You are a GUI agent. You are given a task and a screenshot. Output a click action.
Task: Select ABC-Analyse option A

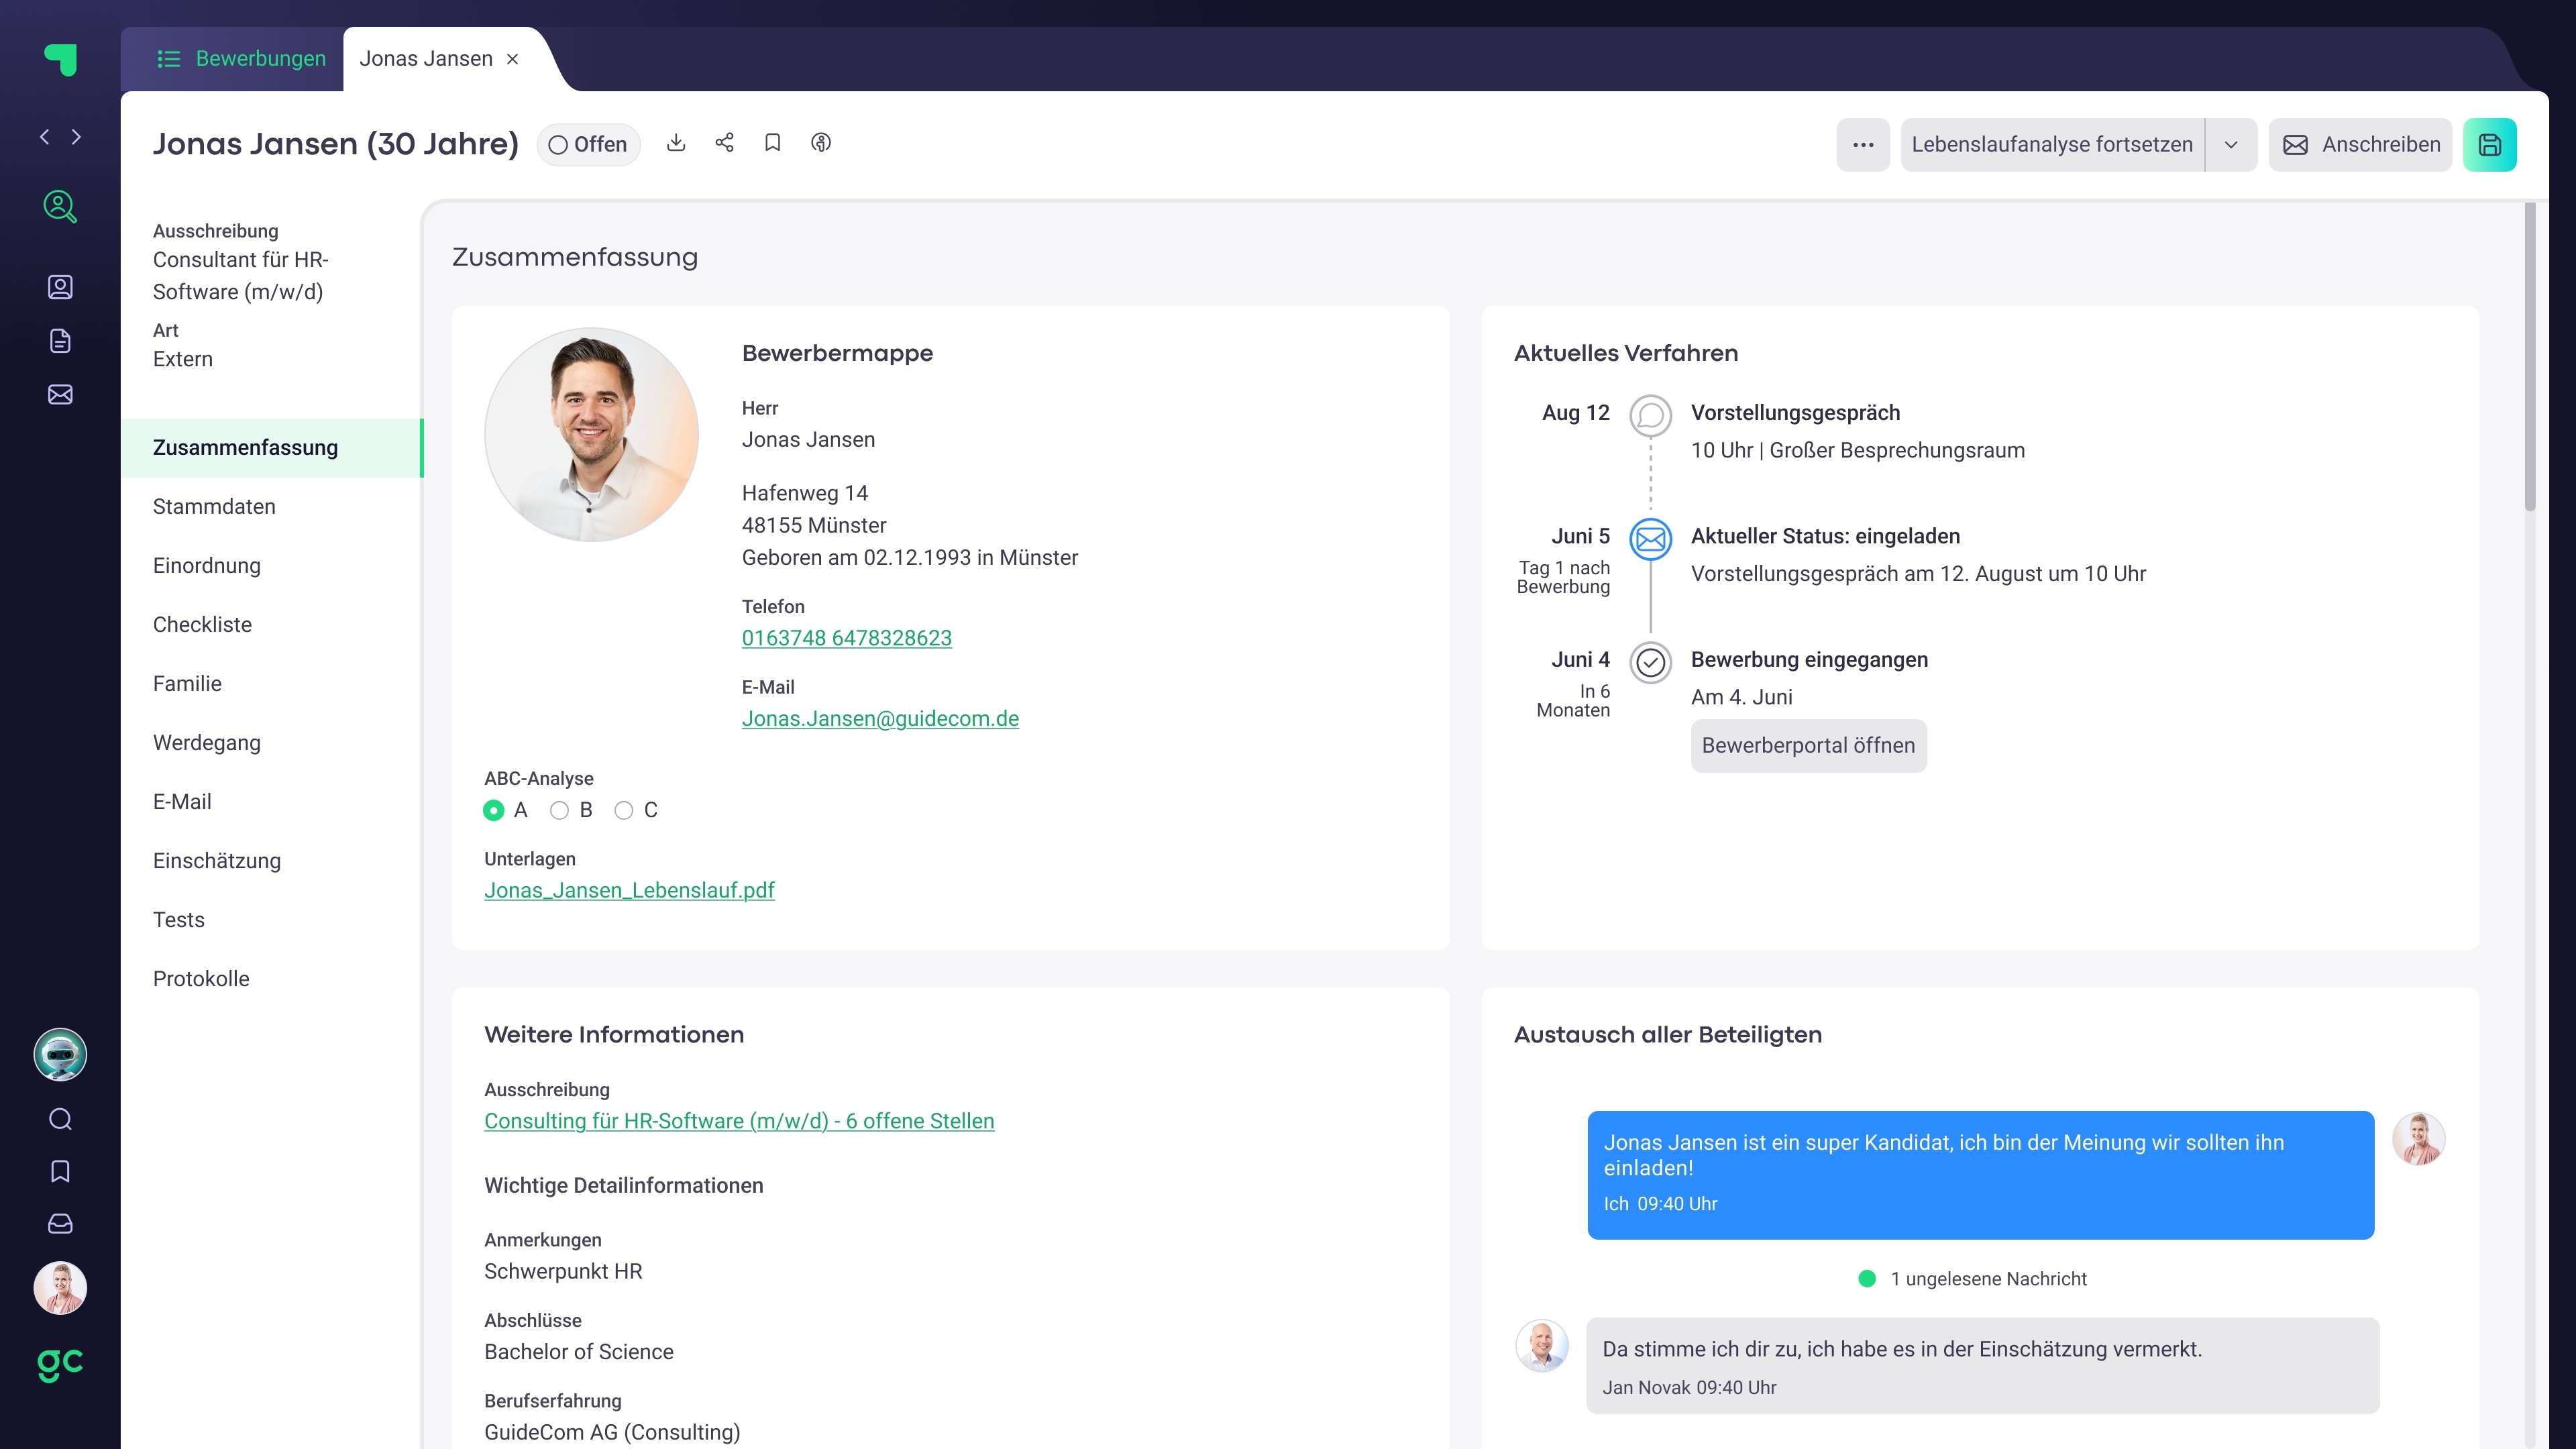tap(493, 810)
